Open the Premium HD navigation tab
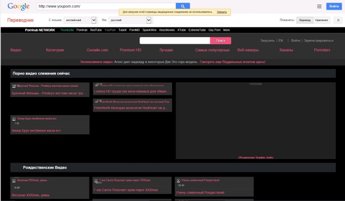Image resolution: width=345 pixels, height=201 pixels. 130,50
